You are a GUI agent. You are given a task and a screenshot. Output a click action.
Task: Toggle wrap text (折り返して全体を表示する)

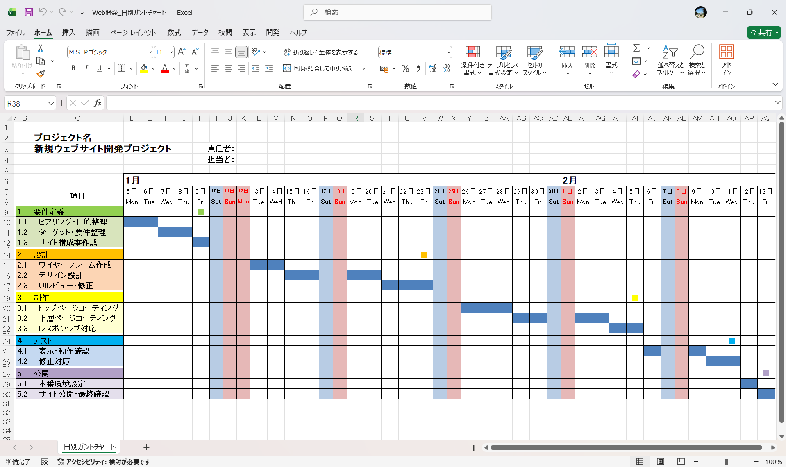tap(321, 52)
